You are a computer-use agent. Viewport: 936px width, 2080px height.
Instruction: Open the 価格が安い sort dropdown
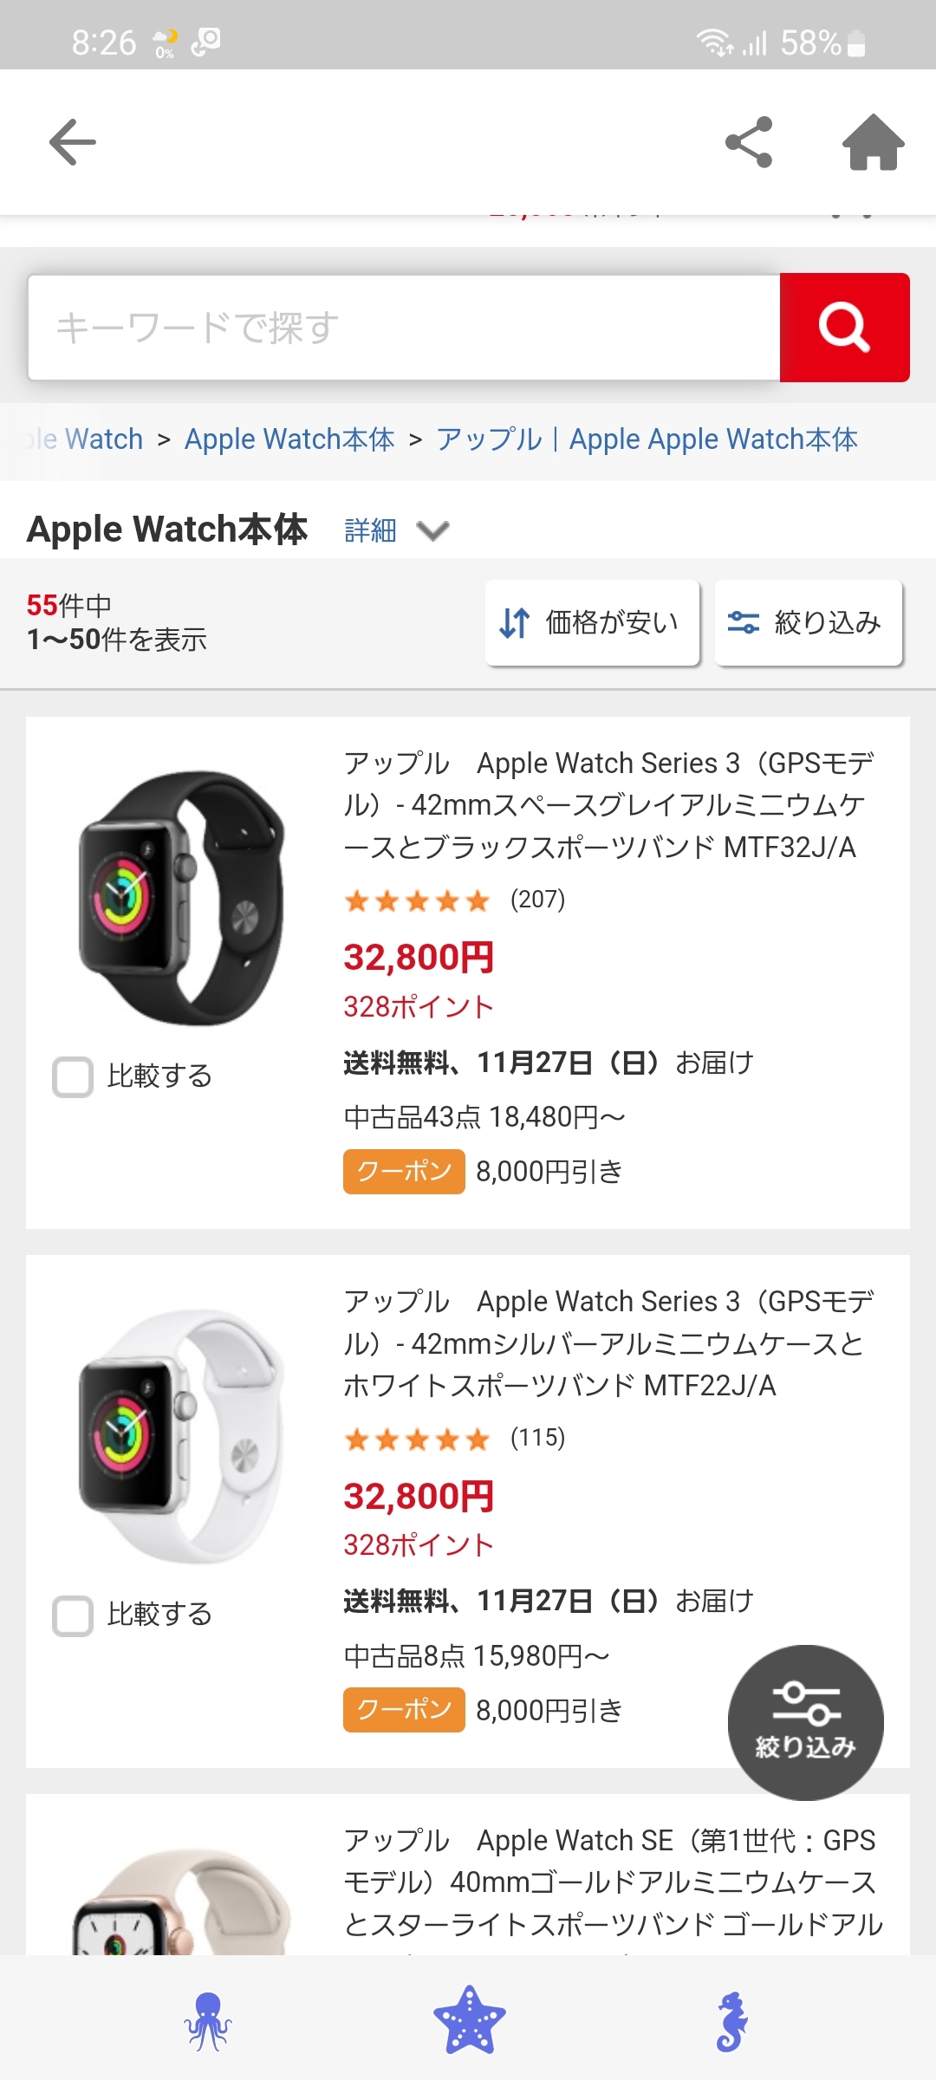pos(592,622)
